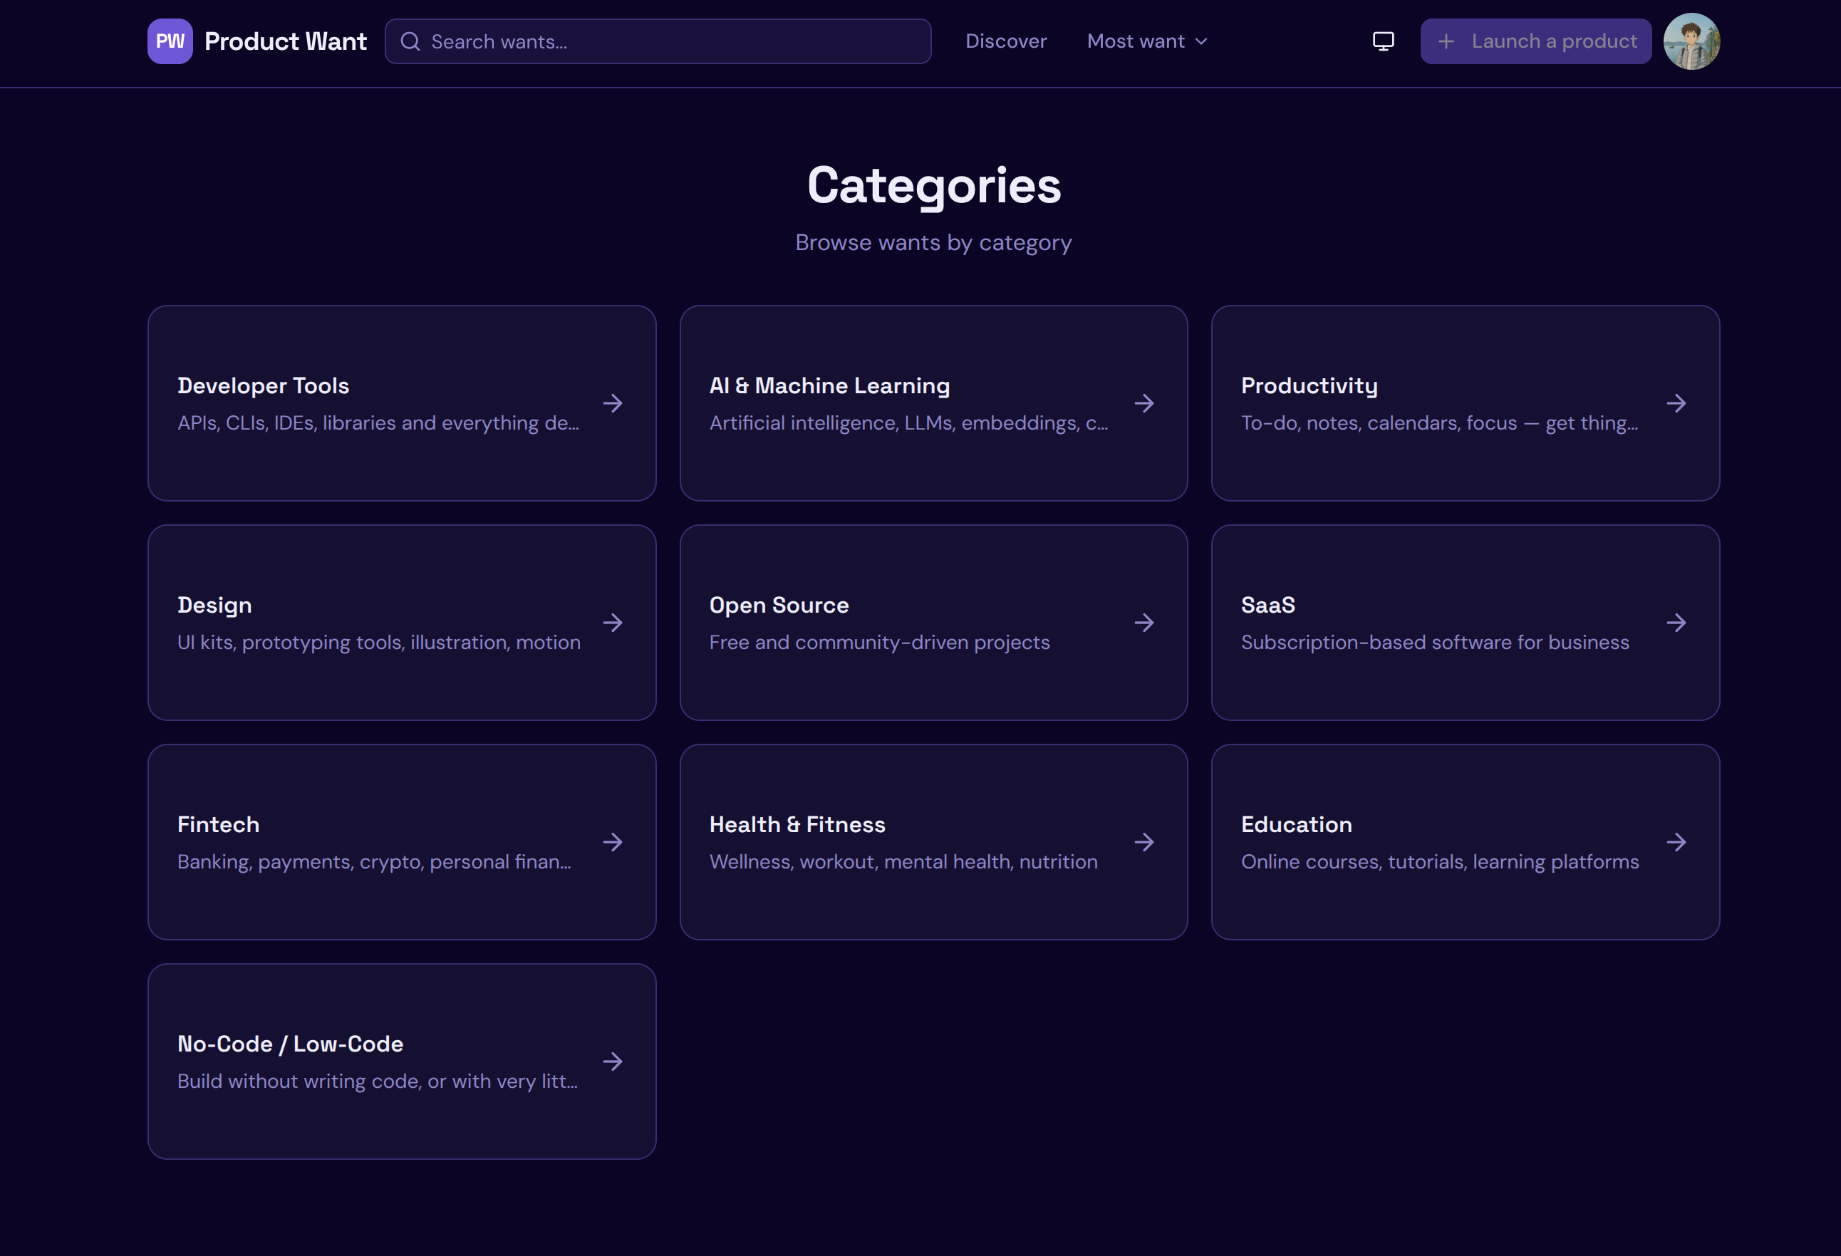The width and height of the screenshot is (1841, 1256).
Task: Click 'Free and community-driven projects' text
Action: tap(879, 643)
